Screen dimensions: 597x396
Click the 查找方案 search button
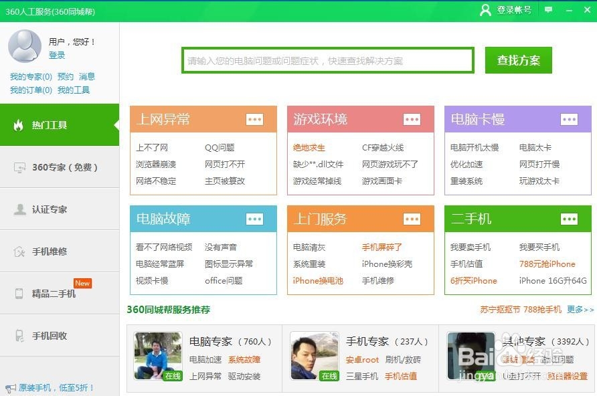(x=518, y=60)
